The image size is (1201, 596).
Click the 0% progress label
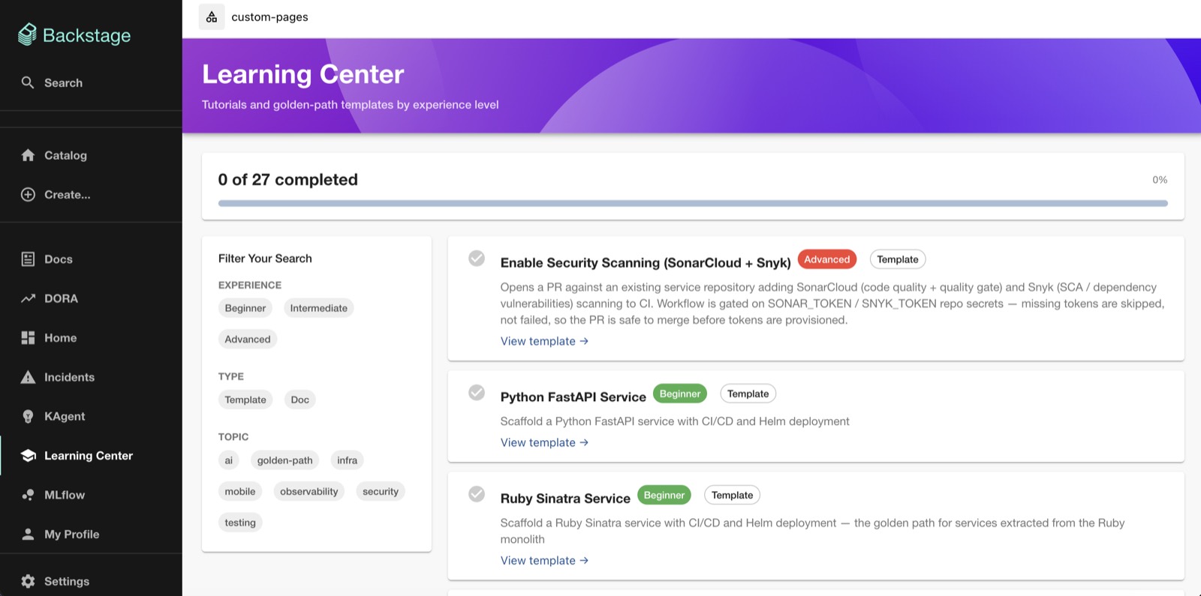pos(1160,180)
